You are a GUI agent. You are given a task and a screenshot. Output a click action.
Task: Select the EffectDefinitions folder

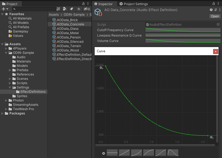pyautogui.click(x=33, y=92)
